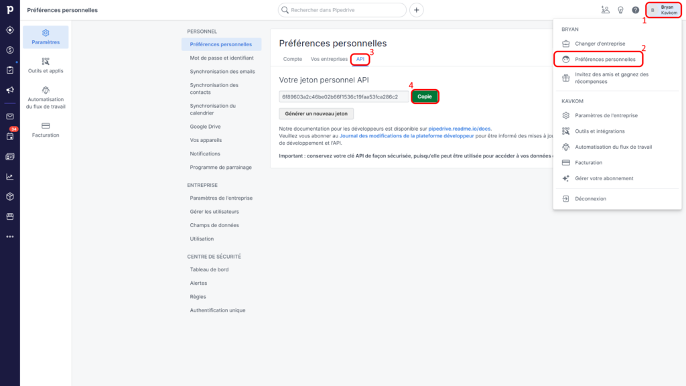The width and height of the screenshot is (686, 386).
Task: Open Deals dollar icon in left rail
Action: (9, 50)
